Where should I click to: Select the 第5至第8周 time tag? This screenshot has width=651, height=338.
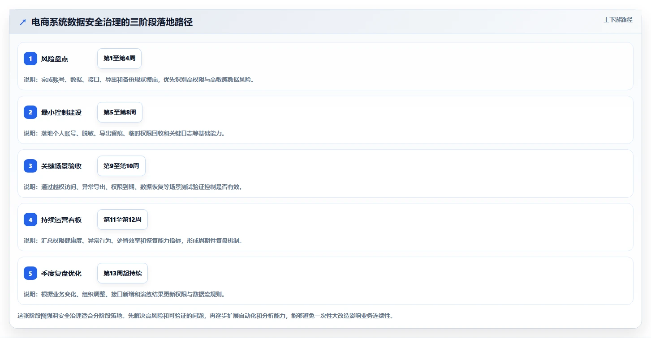[120, 112]
